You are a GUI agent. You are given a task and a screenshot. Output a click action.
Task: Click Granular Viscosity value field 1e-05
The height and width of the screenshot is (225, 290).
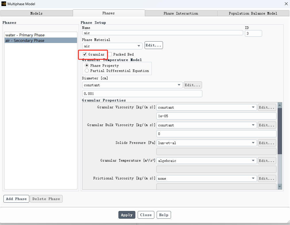216,116
